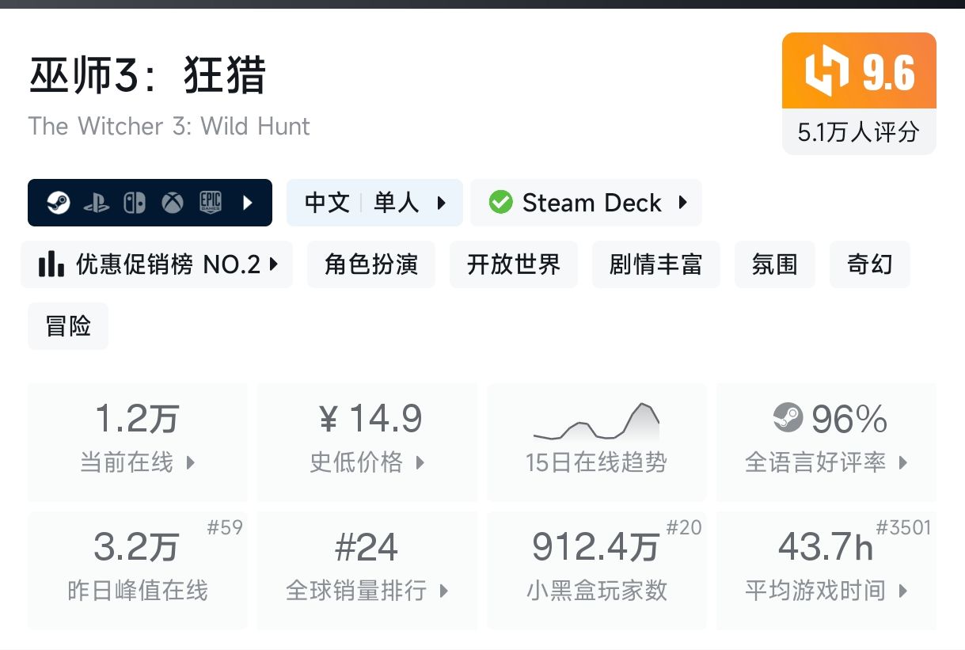
Task: Open the 全语言好评率 review details
Action: point(903,462)
